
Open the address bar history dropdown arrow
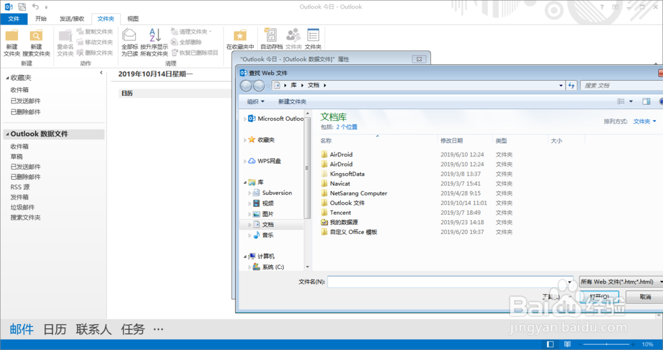click(x=561, y=86)
